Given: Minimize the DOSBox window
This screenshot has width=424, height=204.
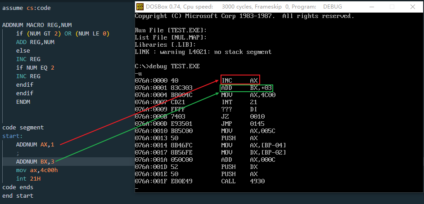Looking at the screenshot, I should [x=371, y=7].
